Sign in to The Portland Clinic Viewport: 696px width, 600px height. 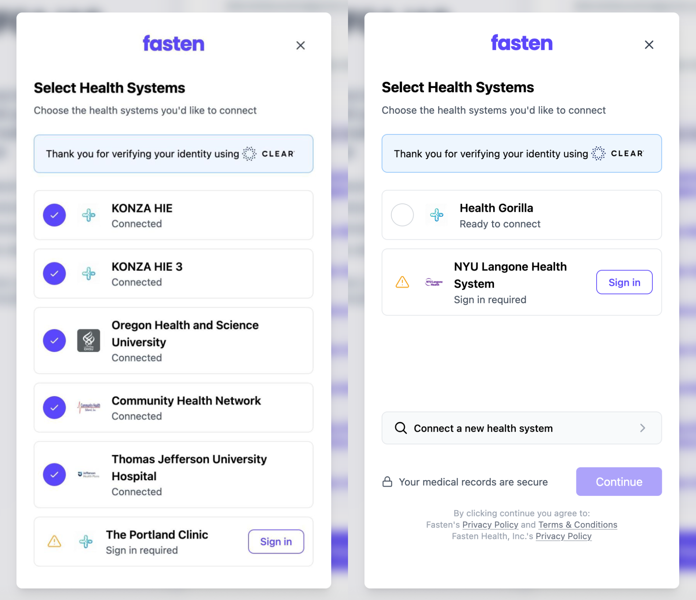[276, 541]
